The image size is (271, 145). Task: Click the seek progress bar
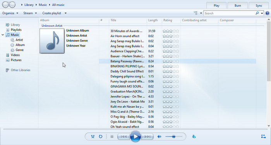click(135, 129)
